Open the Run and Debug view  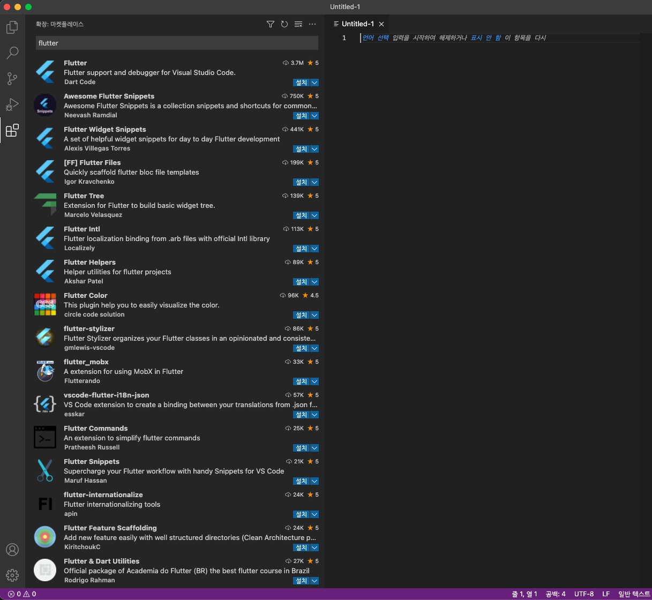[x=12, y=104]
